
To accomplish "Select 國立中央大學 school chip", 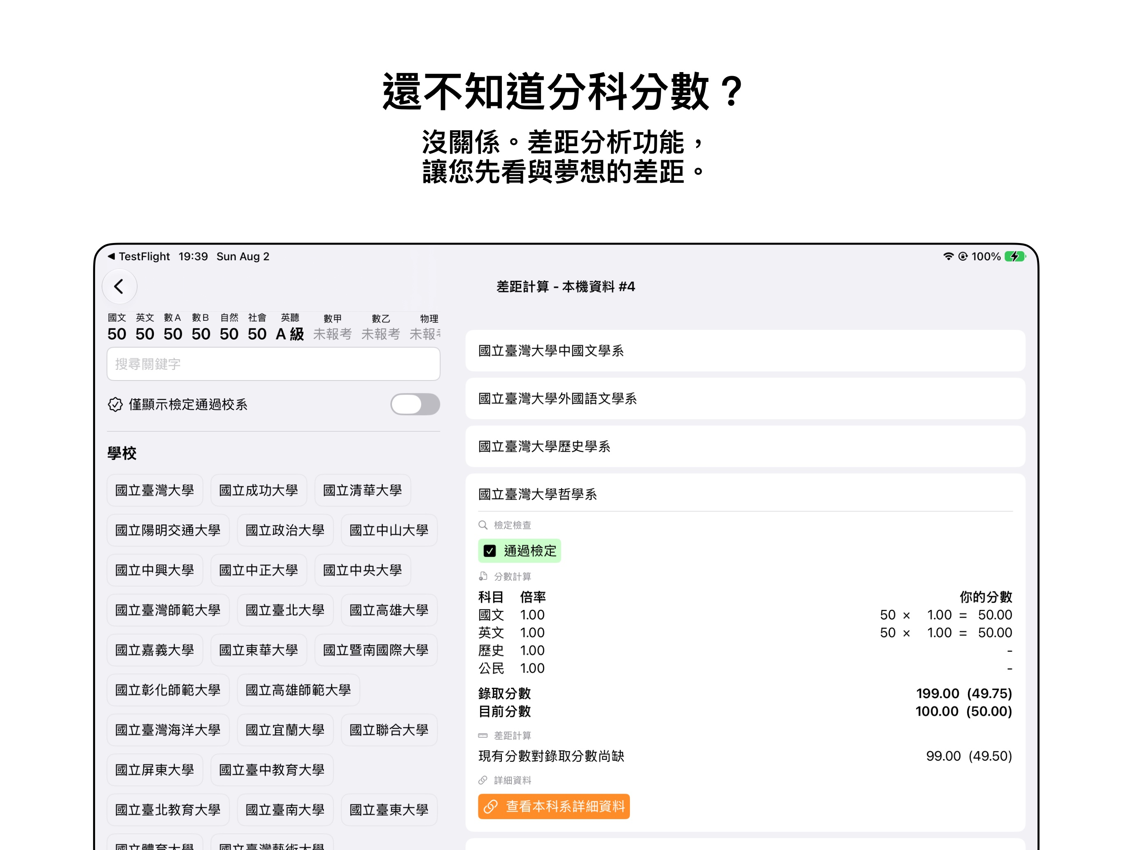I will tap(363, 570).
